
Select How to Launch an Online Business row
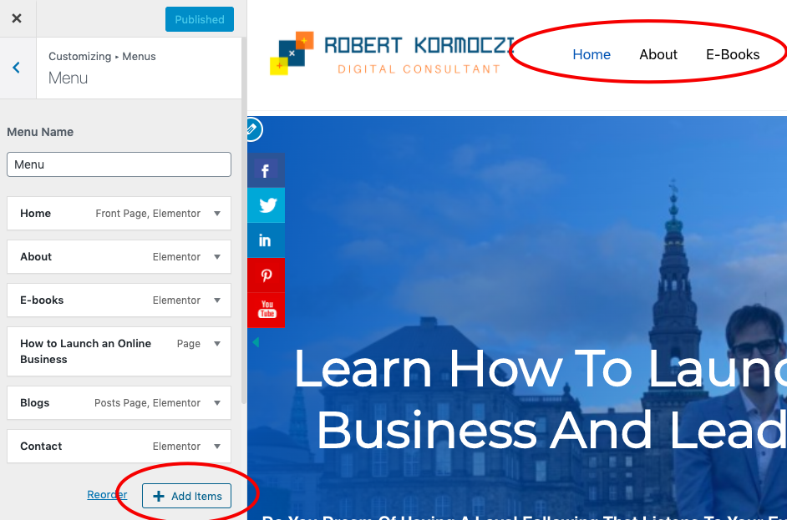pyautogui.click(x=119, y=351)
